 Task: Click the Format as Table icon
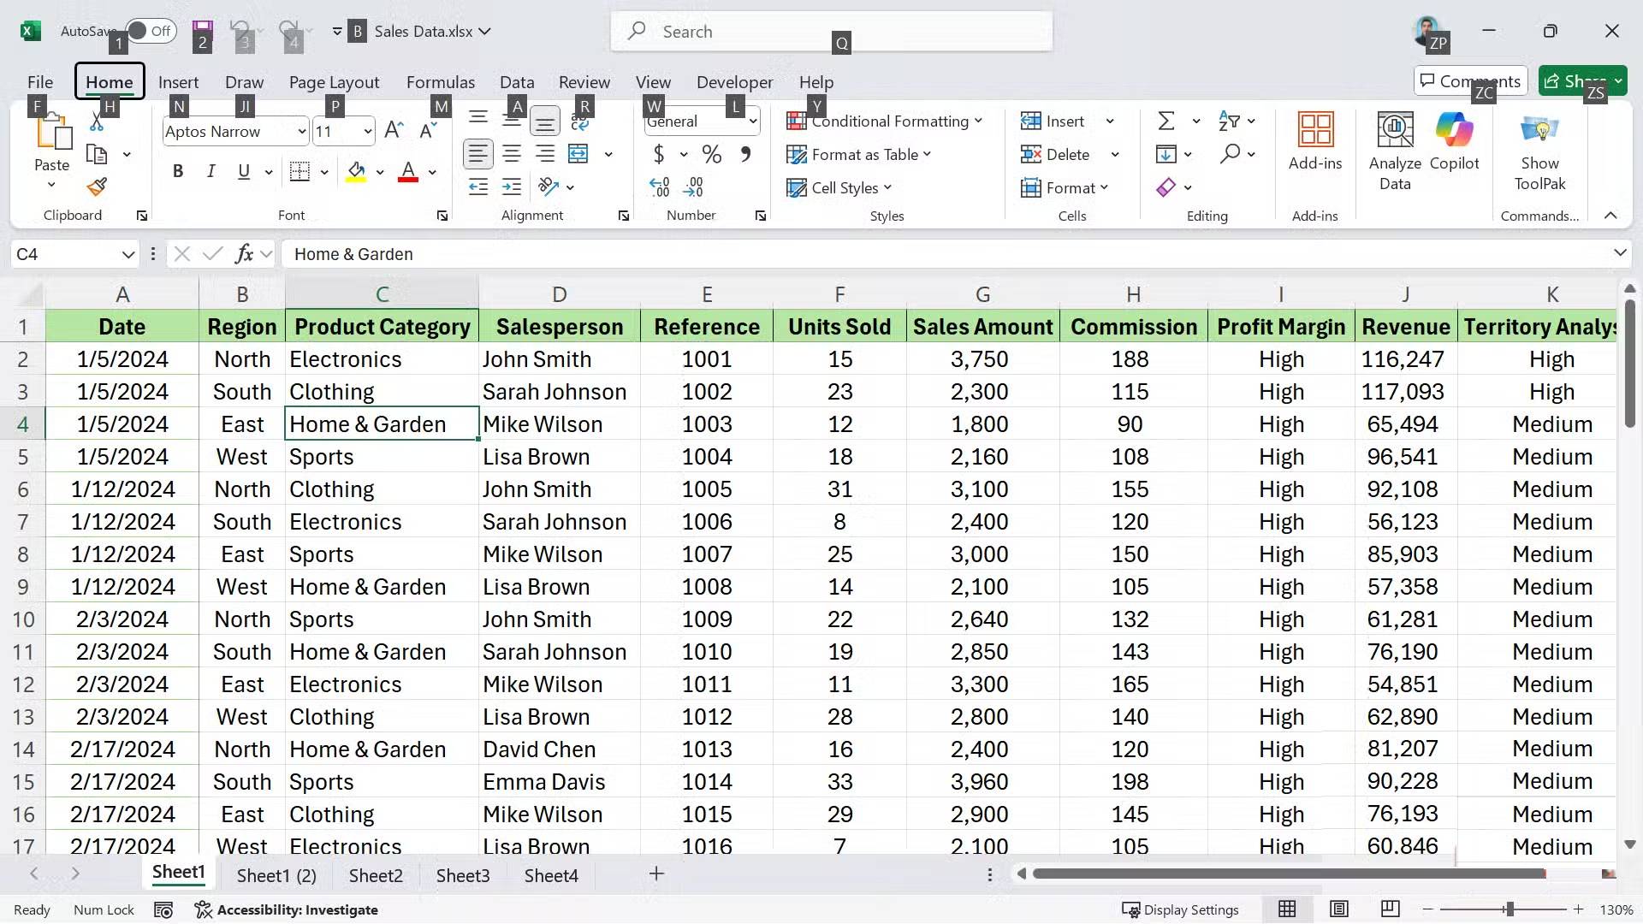(x=798, y=154)
